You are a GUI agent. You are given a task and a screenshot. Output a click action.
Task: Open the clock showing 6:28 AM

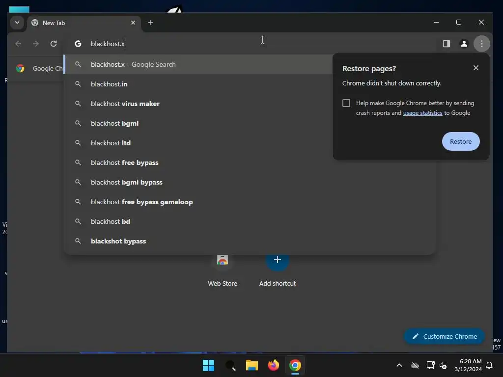(468, 365)
